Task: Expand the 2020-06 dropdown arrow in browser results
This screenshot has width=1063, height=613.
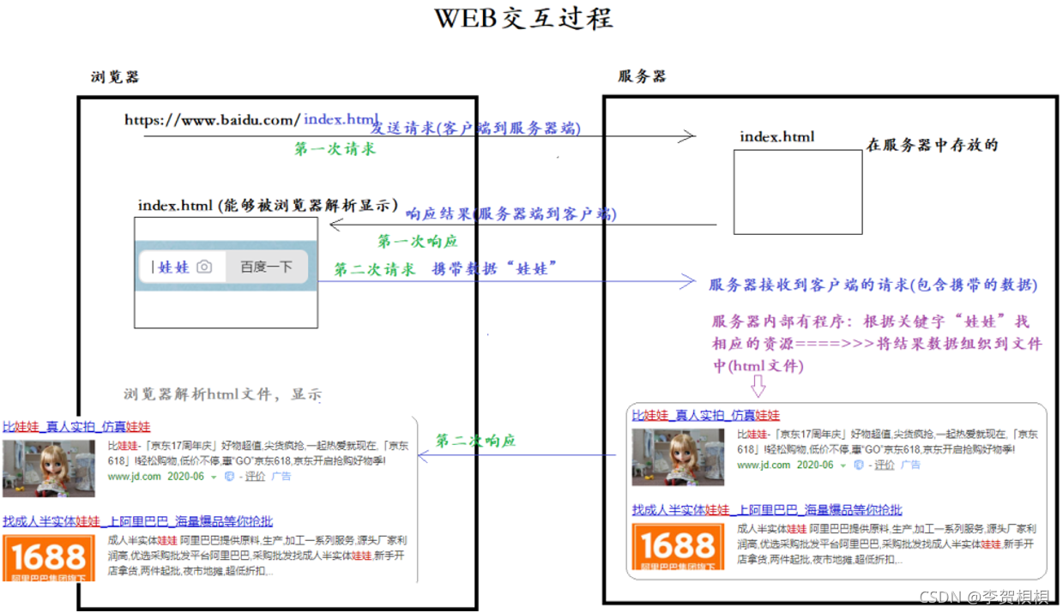Action: coord(213,476)
